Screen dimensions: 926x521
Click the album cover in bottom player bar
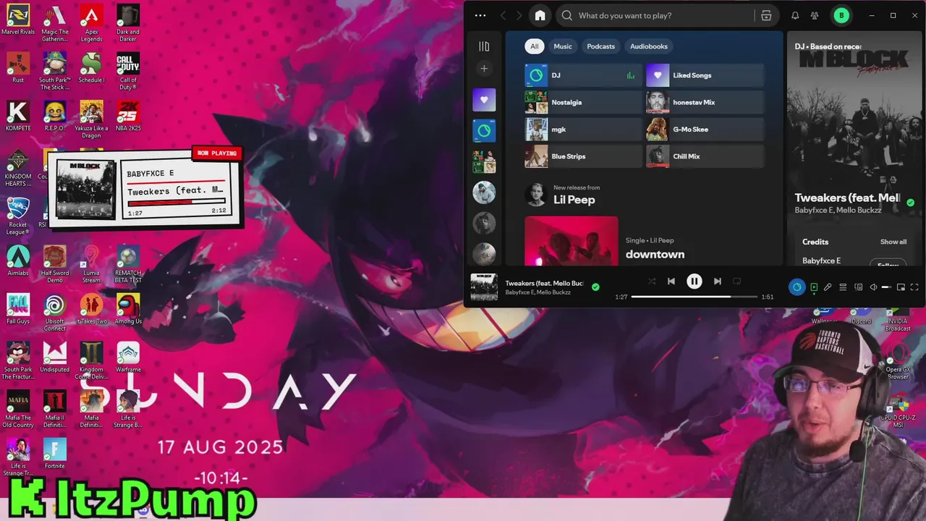coord(484,287)
